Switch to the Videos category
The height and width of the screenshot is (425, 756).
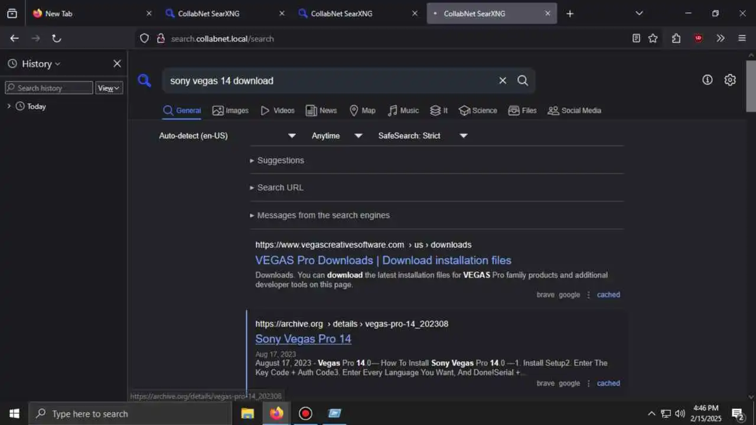click(x=277, y=110)
